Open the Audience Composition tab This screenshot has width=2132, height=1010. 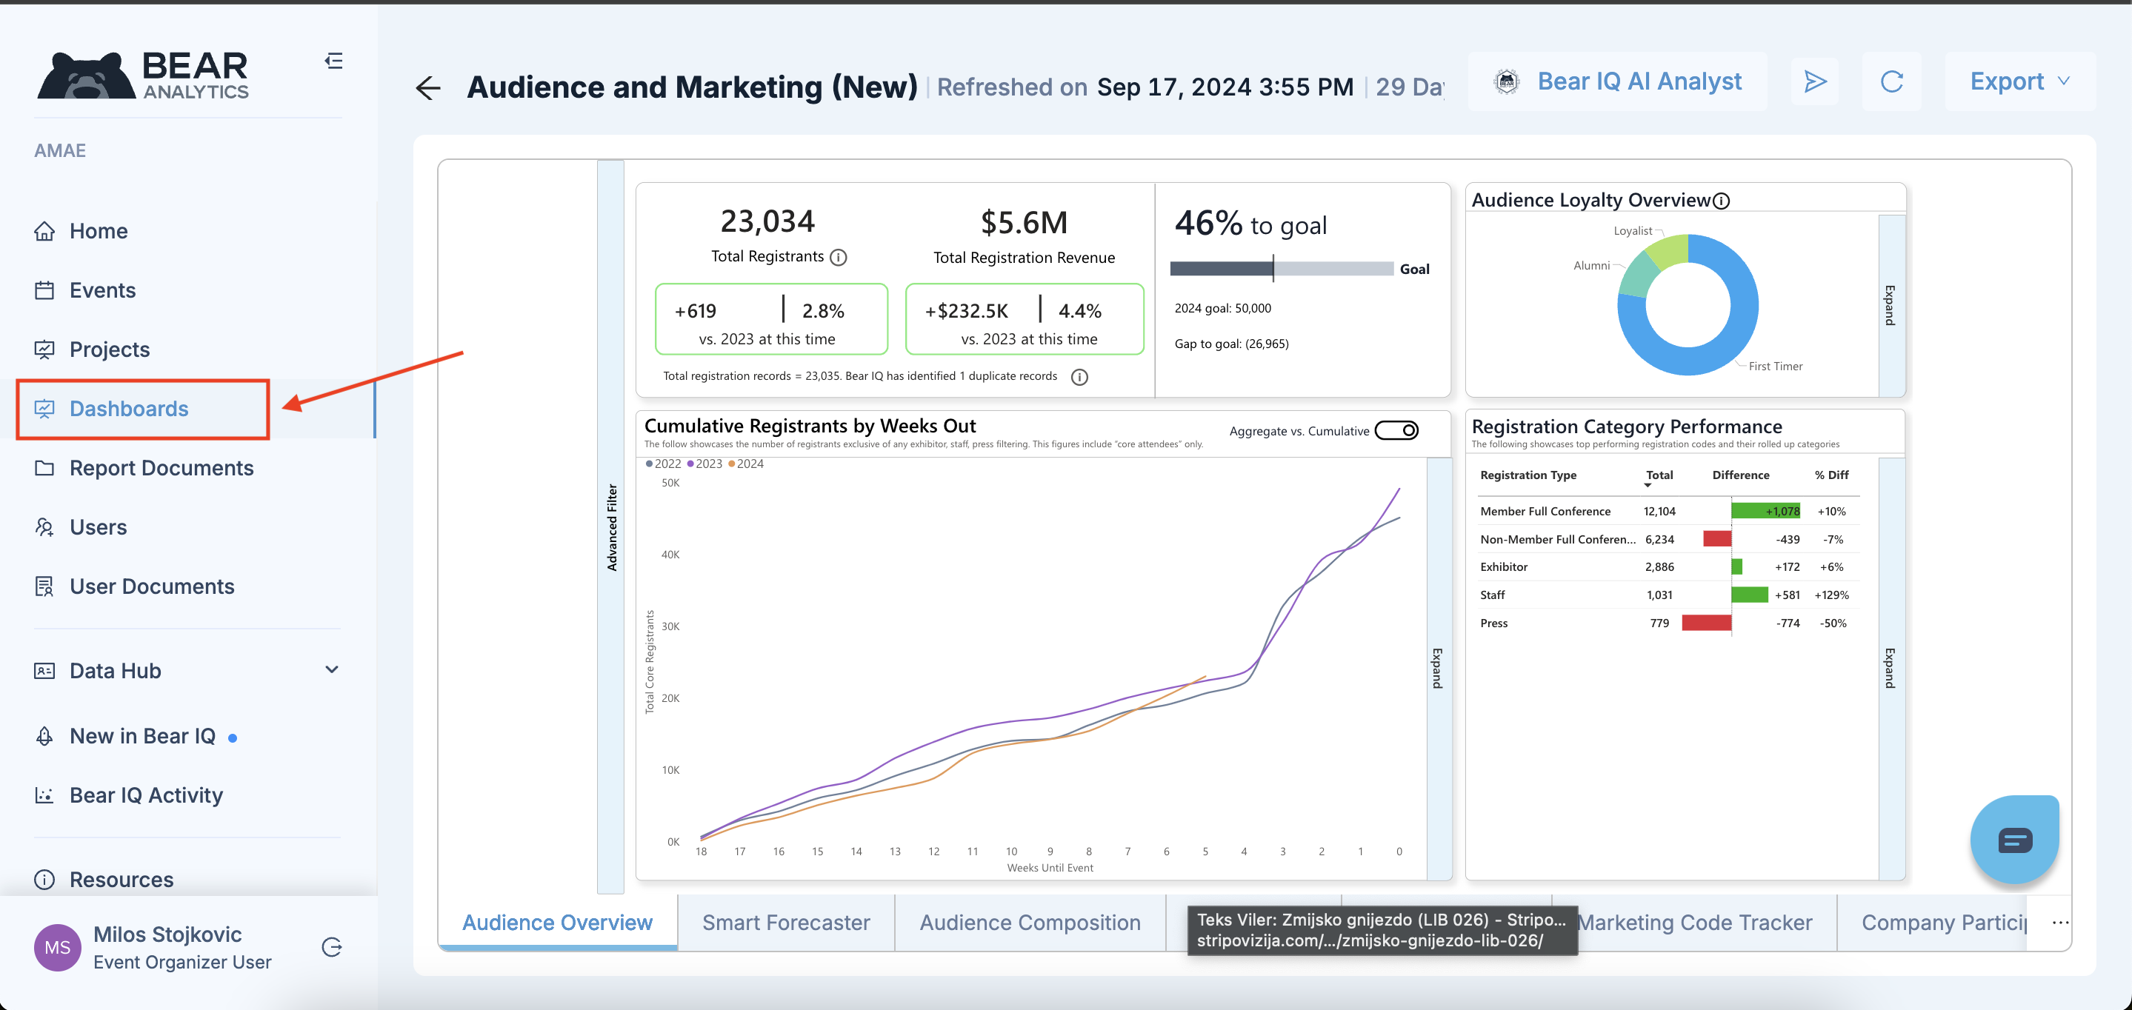pyautogui.click(x=1030, y=923)
